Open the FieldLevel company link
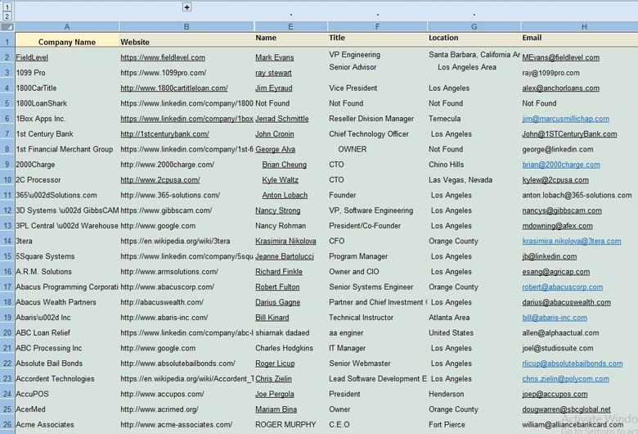638x434 pixels. [32, 57]
